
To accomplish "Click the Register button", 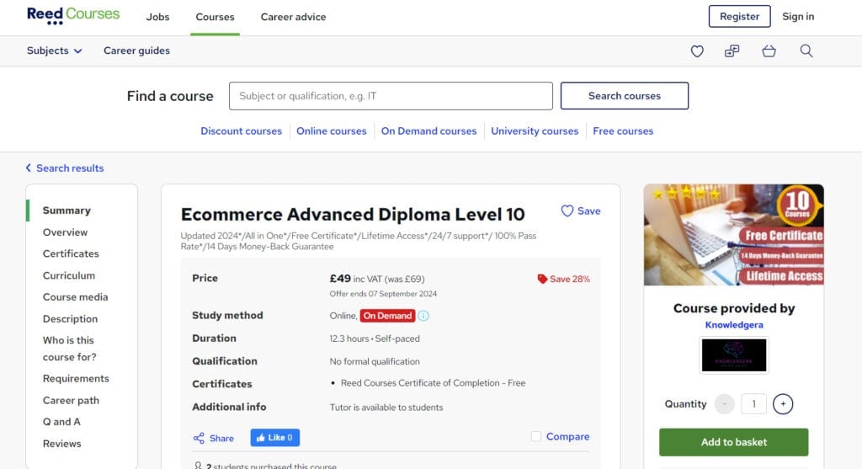I will [739, 17].
